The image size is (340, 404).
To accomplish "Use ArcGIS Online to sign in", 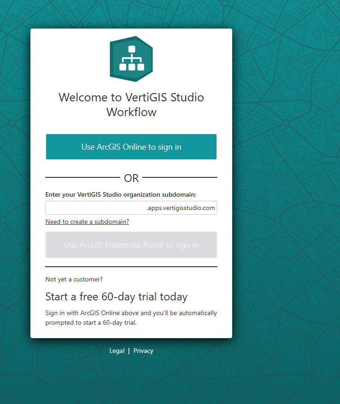I will [x=131, y=146].
